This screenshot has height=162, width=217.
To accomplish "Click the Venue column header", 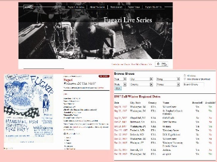I will click(x=166, y=103).
